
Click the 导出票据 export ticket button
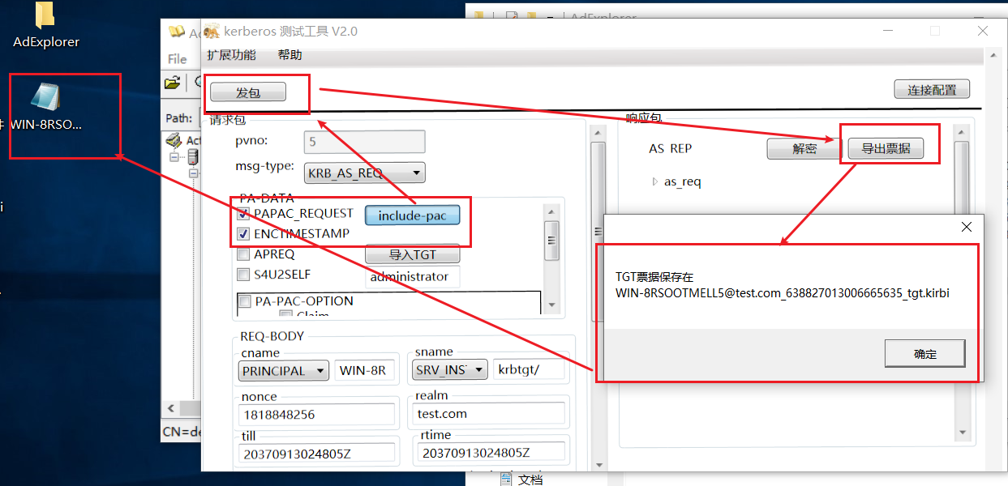coord(886,149)
